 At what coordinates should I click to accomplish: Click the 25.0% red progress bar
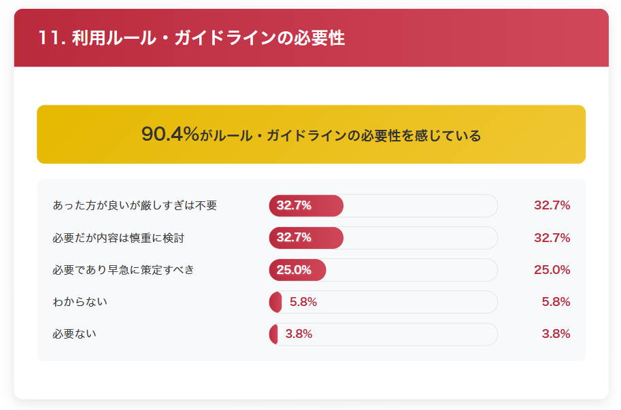pyautogui.click(x=297, y=270)
